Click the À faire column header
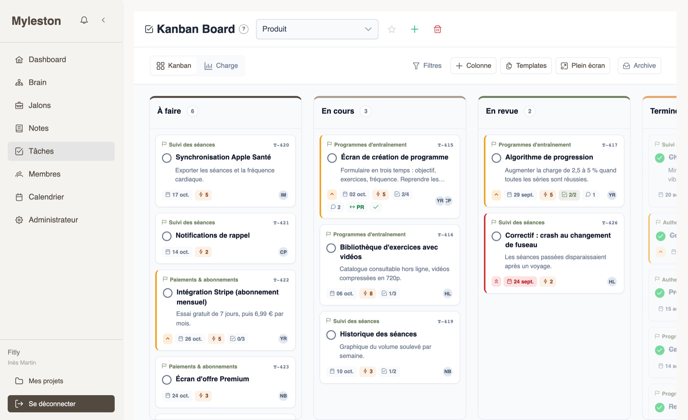The width and height of the screenshot is (688, 420). [169, 111]
